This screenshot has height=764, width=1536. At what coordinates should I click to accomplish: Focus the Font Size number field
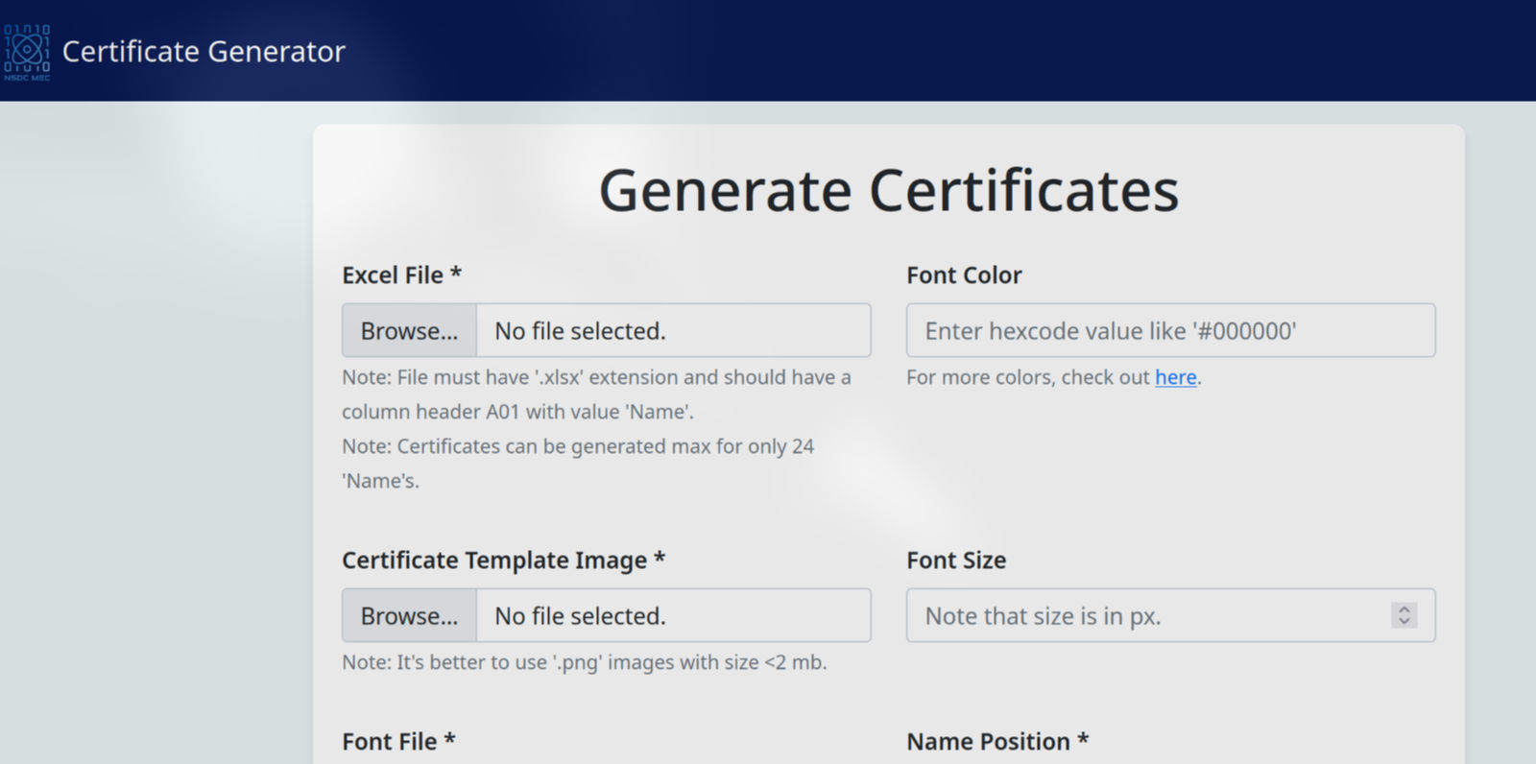pyautogui.click(x=1171, y=616)
